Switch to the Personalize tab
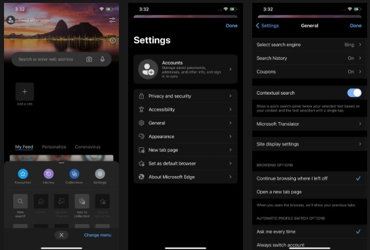The height and width of the screenshot is (250, 370). coord(54,147)
